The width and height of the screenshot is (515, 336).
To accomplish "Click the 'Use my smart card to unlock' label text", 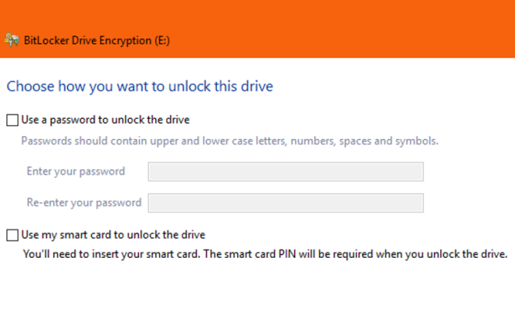I will (113, 234).
